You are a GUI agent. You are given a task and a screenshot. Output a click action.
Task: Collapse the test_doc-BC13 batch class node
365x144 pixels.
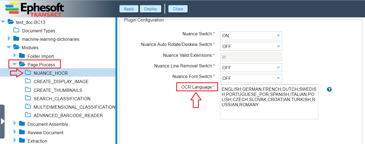pyautogui.click(x=3, y=22)
